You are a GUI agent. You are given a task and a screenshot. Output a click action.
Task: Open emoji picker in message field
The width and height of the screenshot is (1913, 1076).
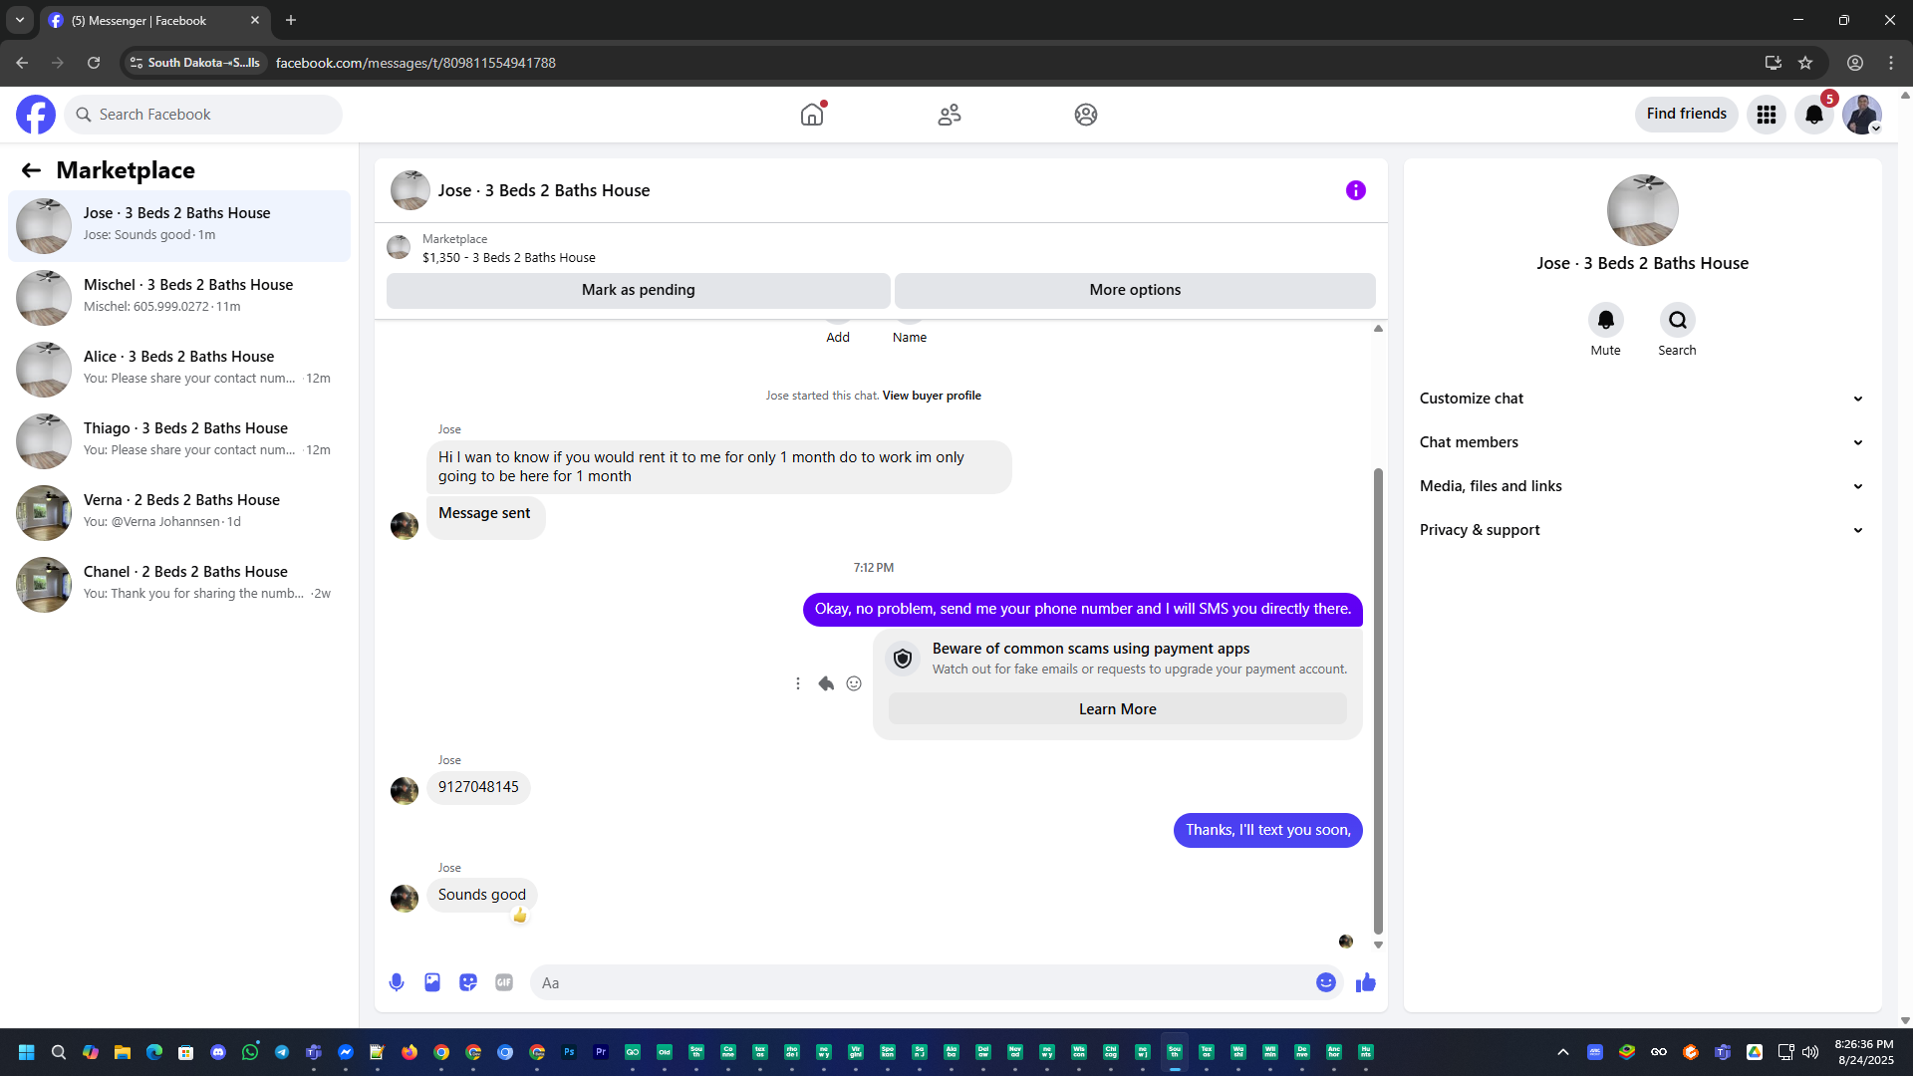(1325, 982)
